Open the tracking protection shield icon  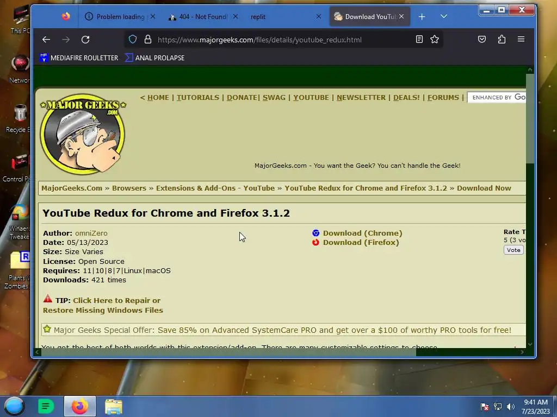pos(133,39)
